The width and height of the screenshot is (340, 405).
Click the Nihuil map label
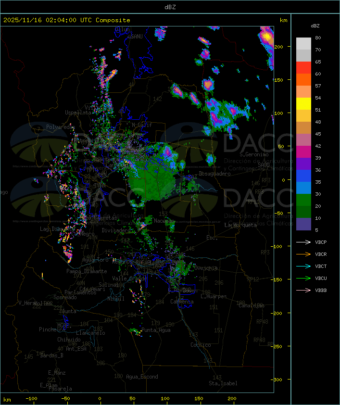click(x=116, y=299)
